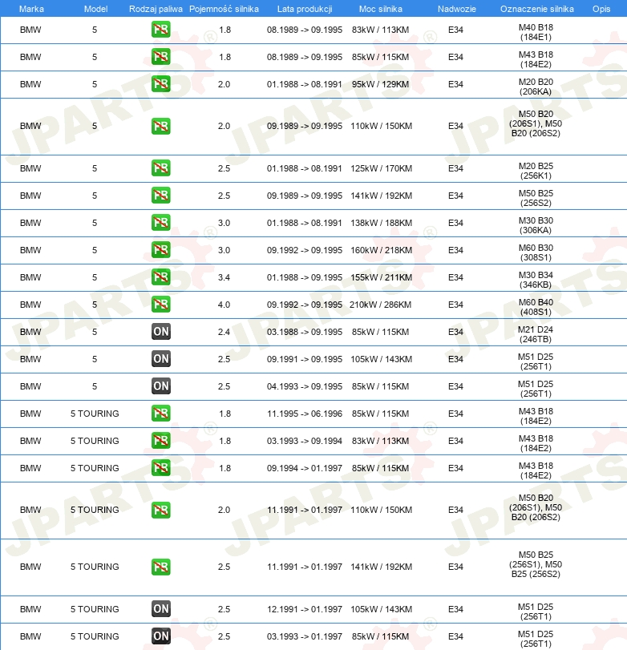The height and width of the screenshot is (650, 627).
Task: Select engine code M50 B25 (256S2)
Action: click(536, 198)
